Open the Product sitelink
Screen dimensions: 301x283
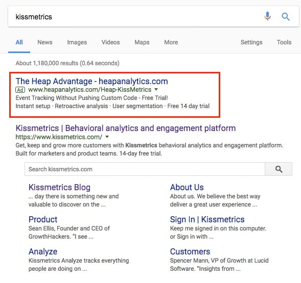click(43, 219)
